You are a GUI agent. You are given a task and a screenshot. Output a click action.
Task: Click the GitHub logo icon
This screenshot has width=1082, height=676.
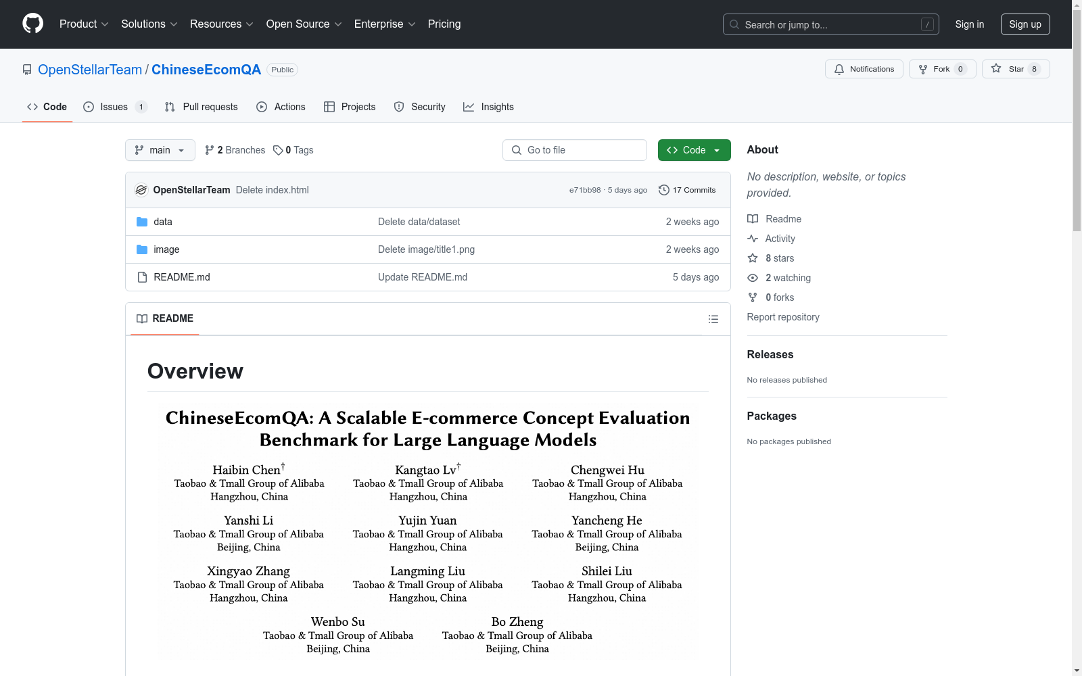click(32, 24)
